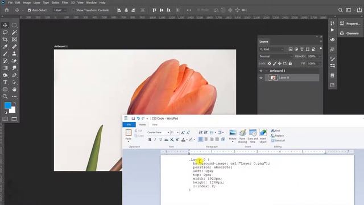Open the Channels panel button
Viewport: 364px width, 205px height.
[x=350, y=33]
